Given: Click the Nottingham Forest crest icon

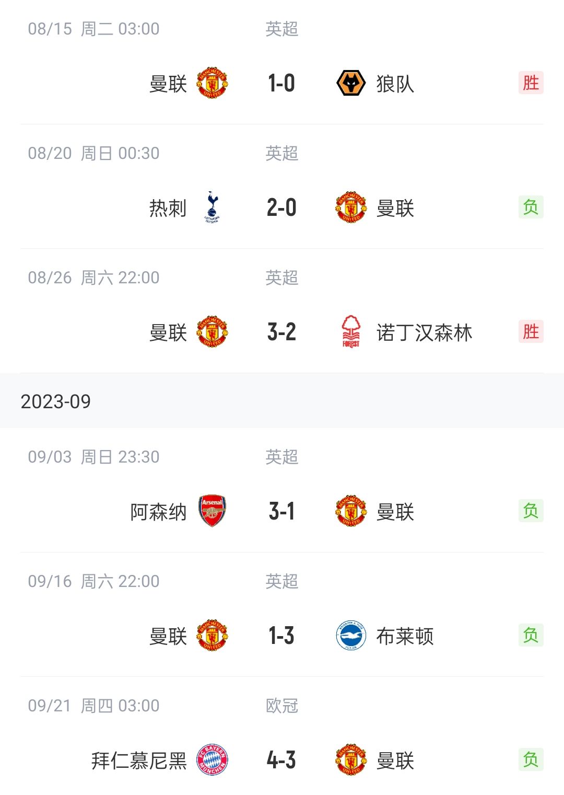Looking at the screenshot, I should tap(350, 332).
